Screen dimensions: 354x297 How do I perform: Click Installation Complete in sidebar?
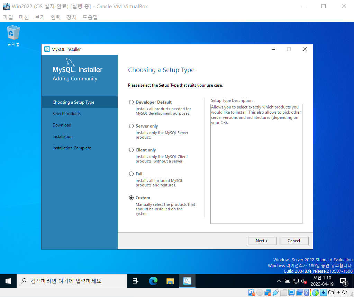72,148
